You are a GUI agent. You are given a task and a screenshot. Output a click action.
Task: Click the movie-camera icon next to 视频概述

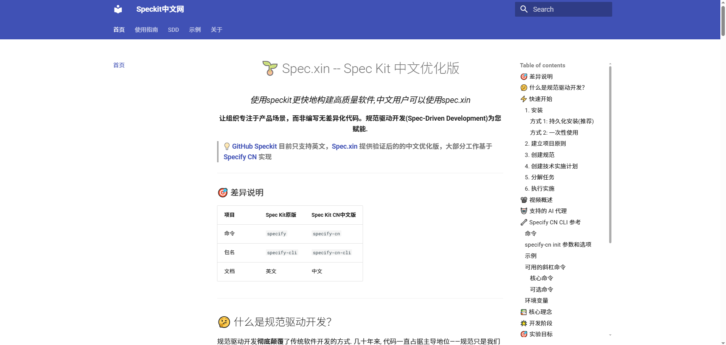(524, 200)
